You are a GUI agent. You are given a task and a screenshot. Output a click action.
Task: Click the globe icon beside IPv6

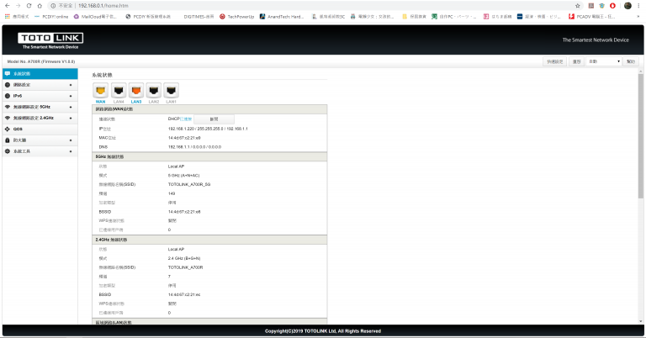click(x=8, y=96)
